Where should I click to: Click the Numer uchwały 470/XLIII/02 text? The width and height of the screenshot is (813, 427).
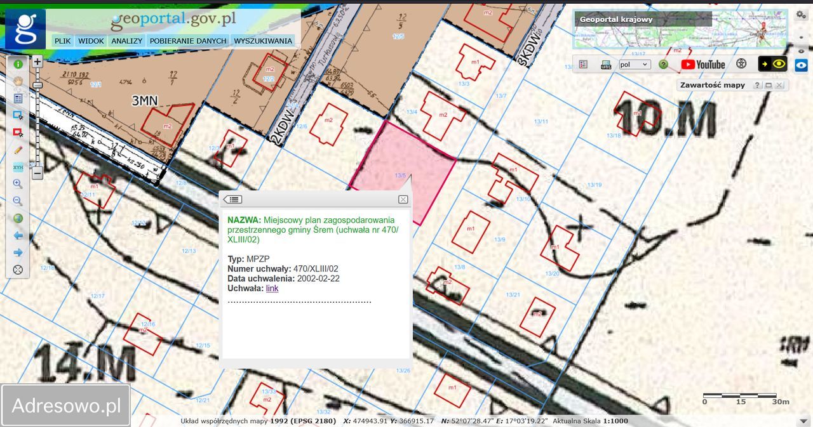coord(283,269)
